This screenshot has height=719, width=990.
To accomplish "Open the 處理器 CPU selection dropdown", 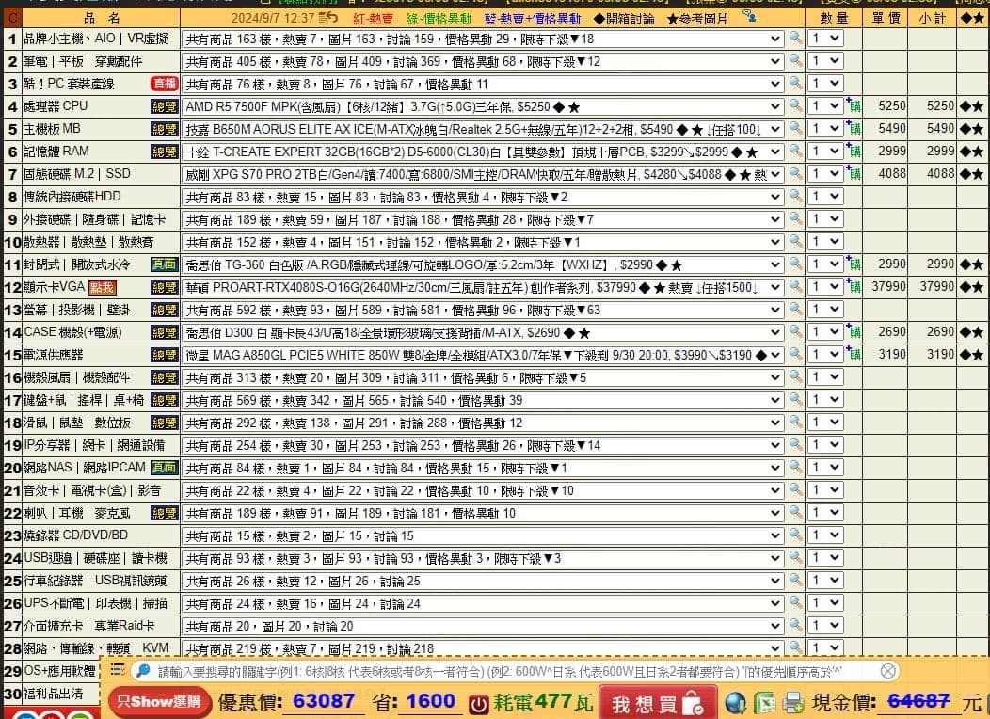I will (773, 106).
